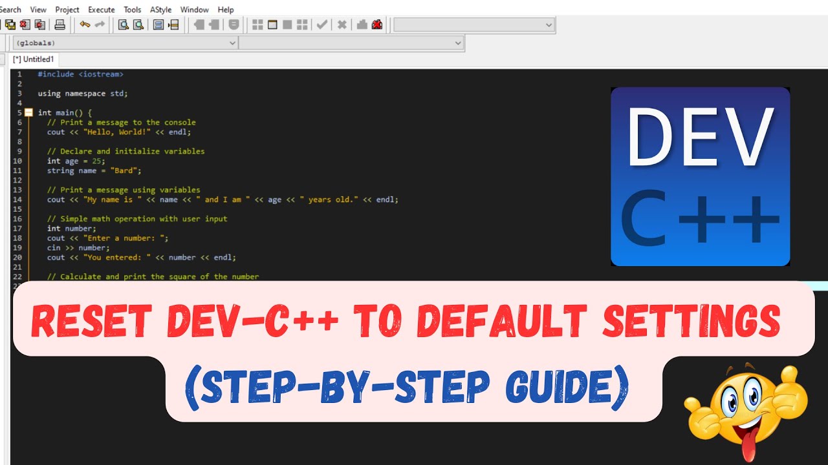Click the 'int main() {' line
The image size is (828, 465).
(x=65, y=112)
